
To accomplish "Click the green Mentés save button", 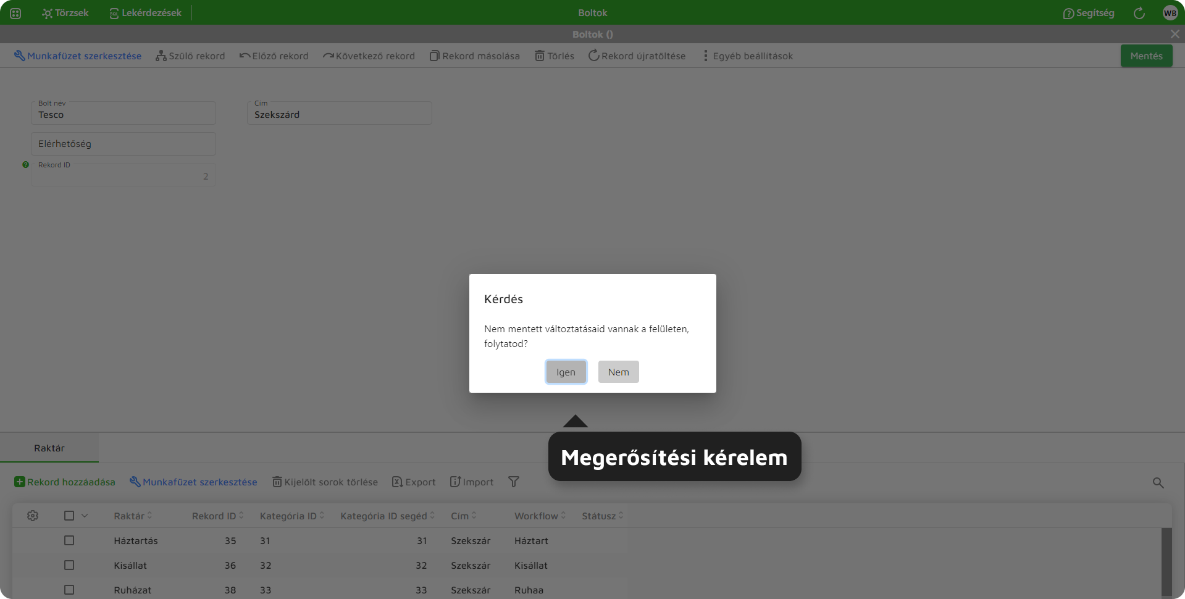I will click(x=1146, y=56).
